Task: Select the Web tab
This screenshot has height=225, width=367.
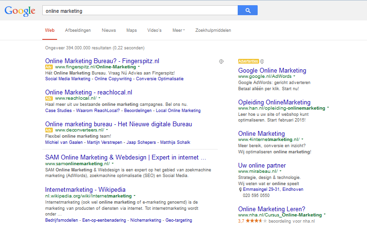Action: click(x=49, y=30)
